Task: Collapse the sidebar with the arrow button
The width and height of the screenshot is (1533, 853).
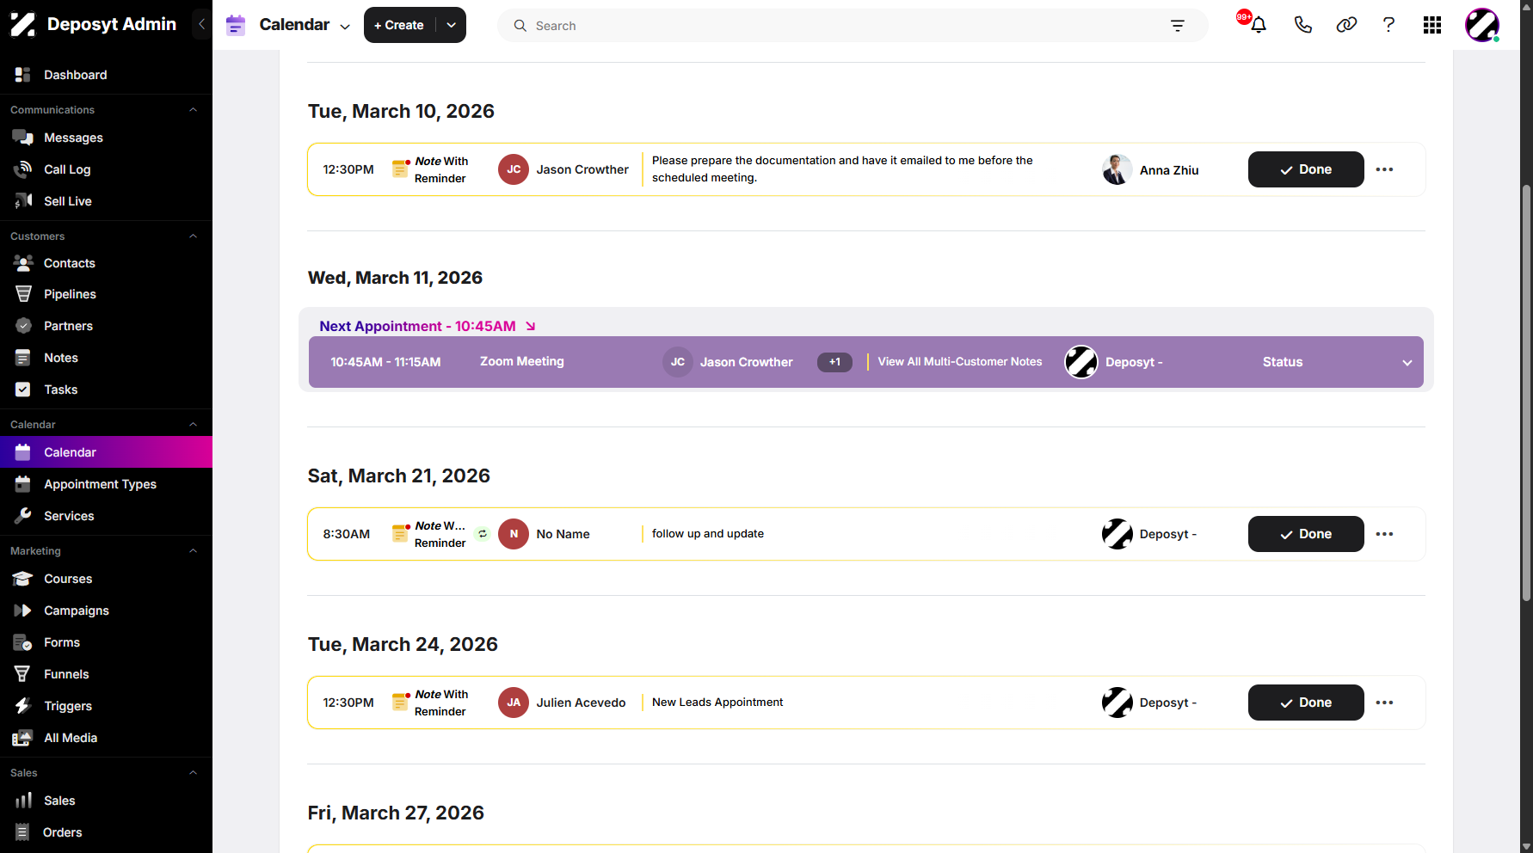Action: 201,24
